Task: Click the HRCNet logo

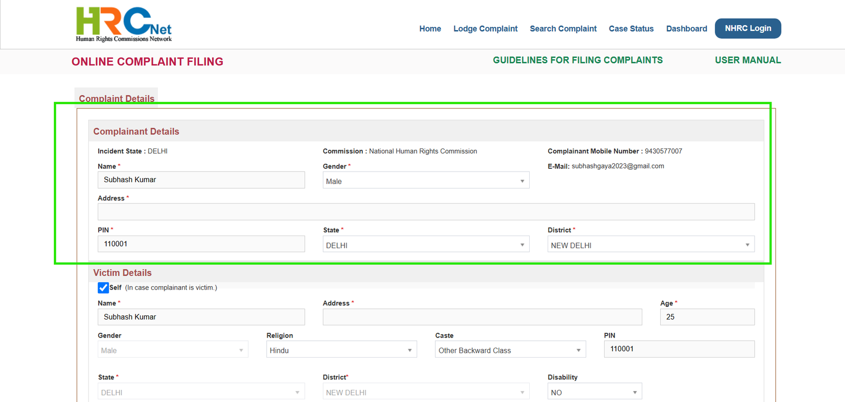Action: click(x=124, y=24)
